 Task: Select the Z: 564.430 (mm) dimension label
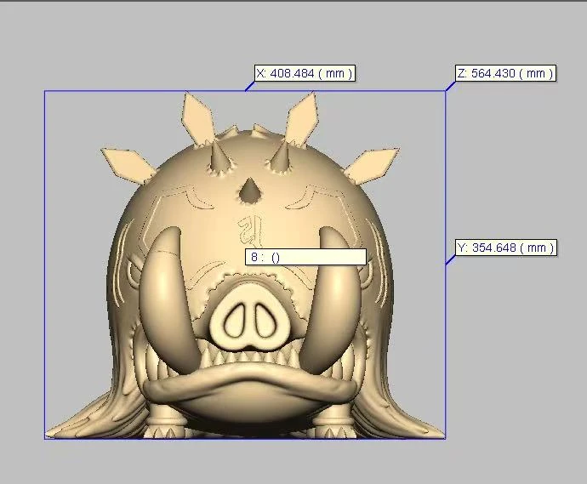(504, 74)
